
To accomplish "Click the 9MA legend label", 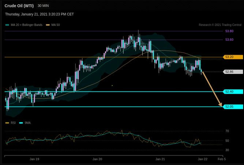I will [28, 123].
